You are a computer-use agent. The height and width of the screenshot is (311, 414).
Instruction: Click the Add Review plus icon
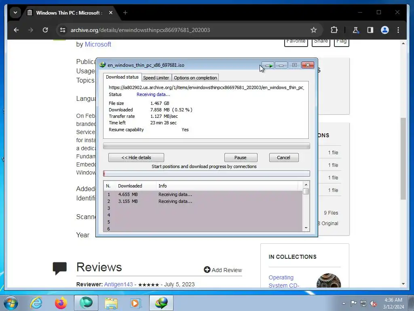(x=207, y=269)
